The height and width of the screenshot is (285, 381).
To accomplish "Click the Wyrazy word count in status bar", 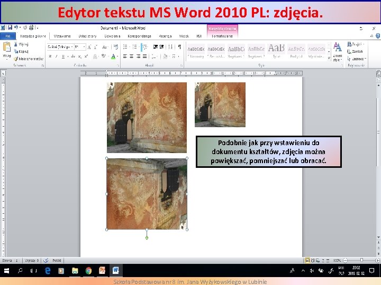I will tap(32, 261).
